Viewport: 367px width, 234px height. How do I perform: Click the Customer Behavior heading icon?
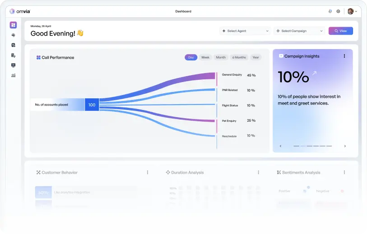click(38, 172)
